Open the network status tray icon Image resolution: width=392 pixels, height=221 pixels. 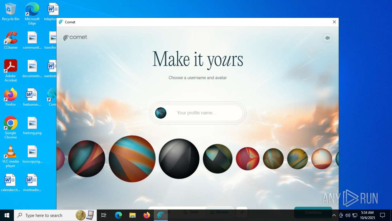[x=355, y=215]
